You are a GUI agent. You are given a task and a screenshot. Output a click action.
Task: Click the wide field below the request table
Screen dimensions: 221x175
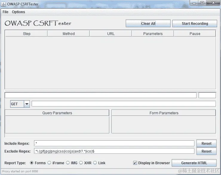101,95
